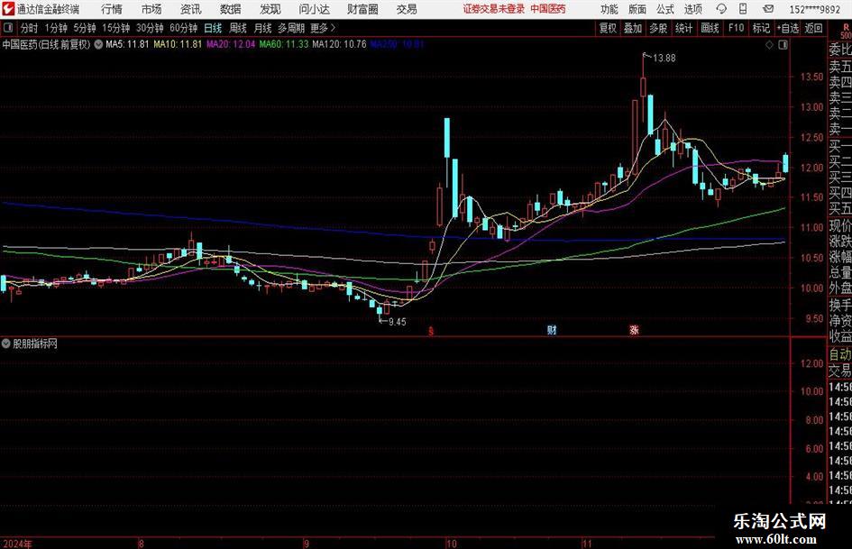Image resolution: width=852 pixels, height=549 pixels.
Task: Expand the 中国医药 indicator dropdown arrow
Action: pos(98,44)
